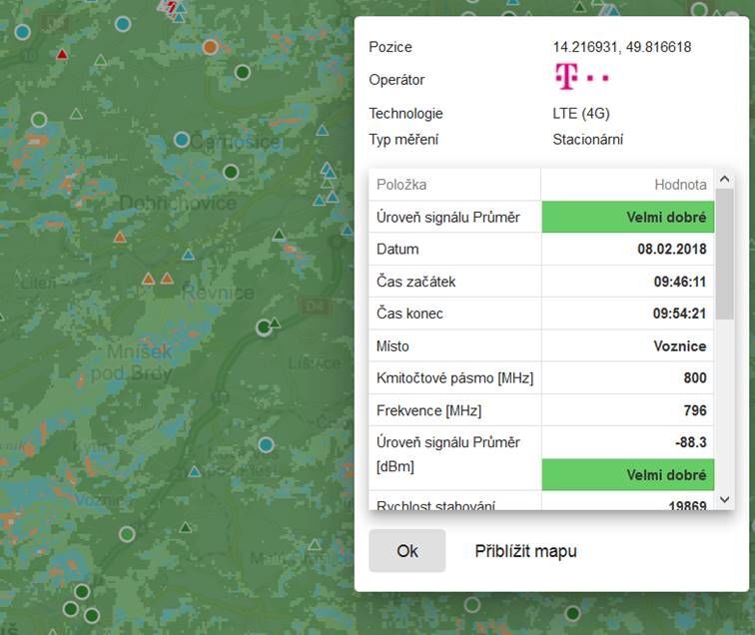The image size is (755, 635).
Task: Select blue circle marker south of Líšnice
Action: (x=266, y=444)
